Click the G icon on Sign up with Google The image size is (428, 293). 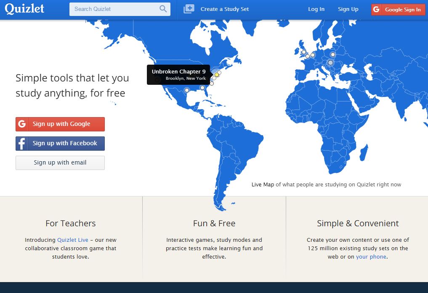22,124
